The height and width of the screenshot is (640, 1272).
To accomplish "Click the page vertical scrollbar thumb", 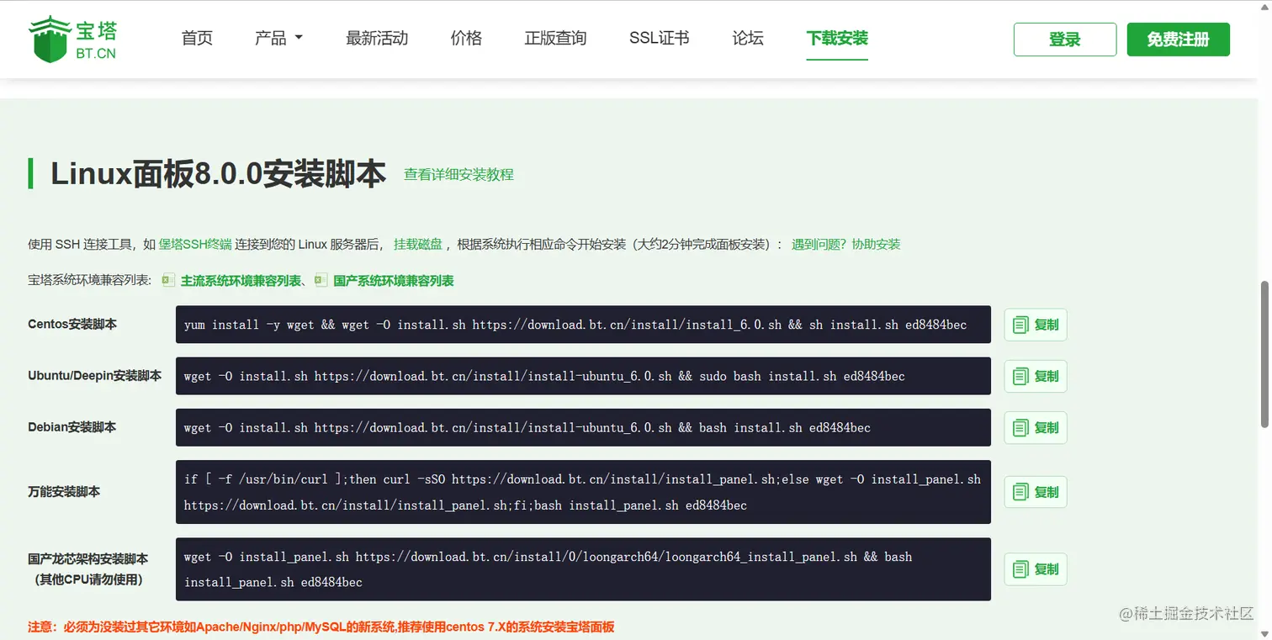I will 1264,353.
